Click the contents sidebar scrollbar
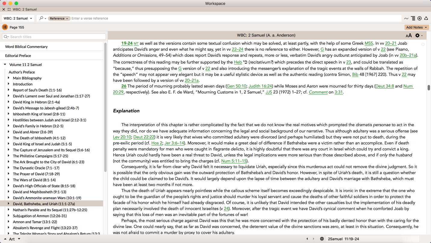 [x=105, y=107]
